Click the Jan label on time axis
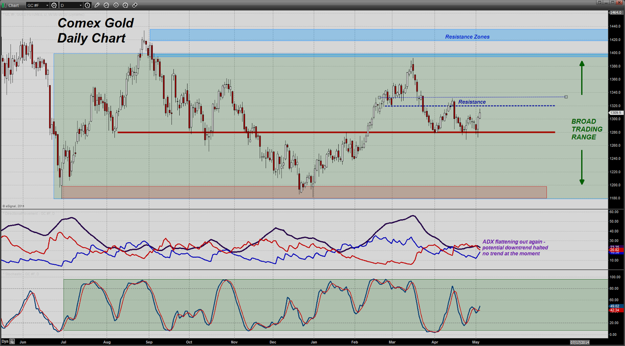The width and height of the screenshot is (625, 346). (x=314, y=342)
